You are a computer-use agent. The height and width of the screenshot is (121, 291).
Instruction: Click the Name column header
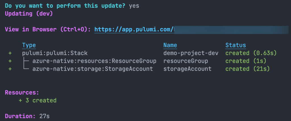(x=170, y=45)
